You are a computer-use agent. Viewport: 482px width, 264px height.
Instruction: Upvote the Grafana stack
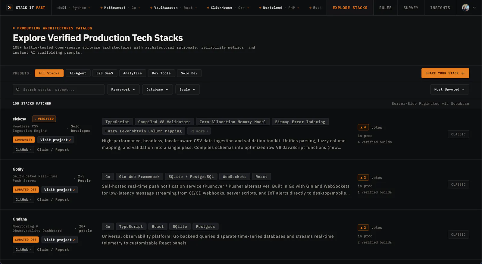[x=363, y=228]
